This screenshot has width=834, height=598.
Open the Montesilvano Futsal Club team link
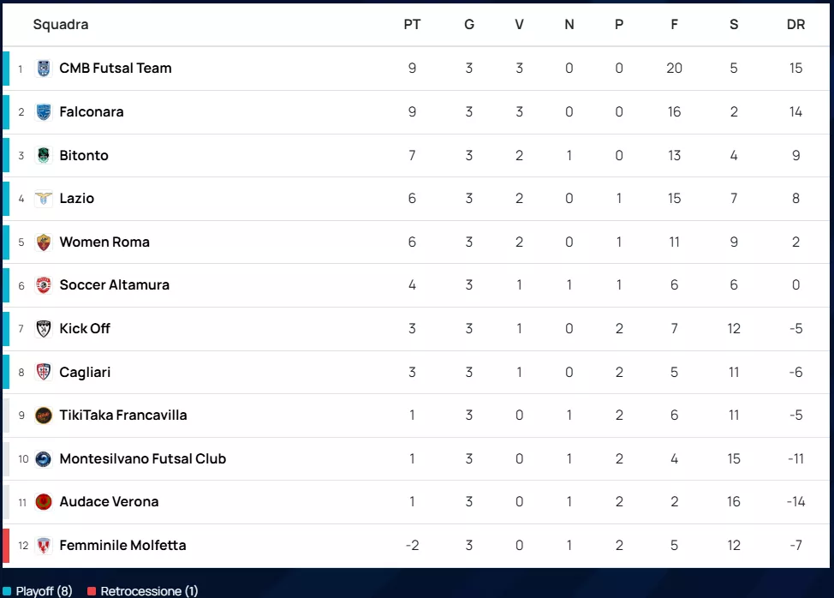point(142,459)
